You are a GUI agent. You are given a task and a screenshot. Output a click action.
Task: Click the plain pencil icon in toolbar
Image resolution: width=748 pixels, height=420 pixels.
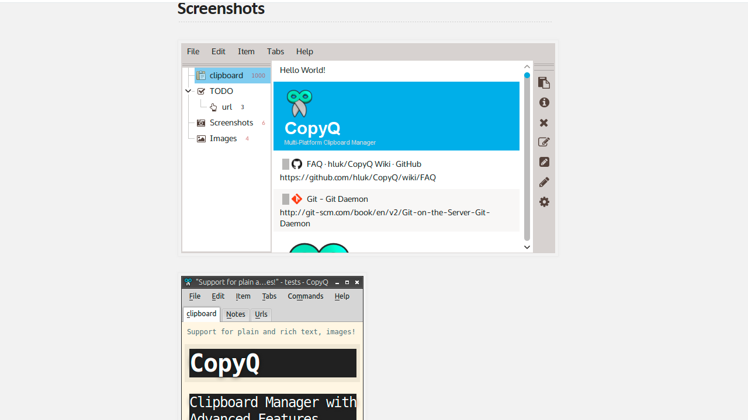pos(544,182)
